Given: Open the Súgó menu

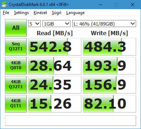Looking at the screenshot, I should (56, 13).
